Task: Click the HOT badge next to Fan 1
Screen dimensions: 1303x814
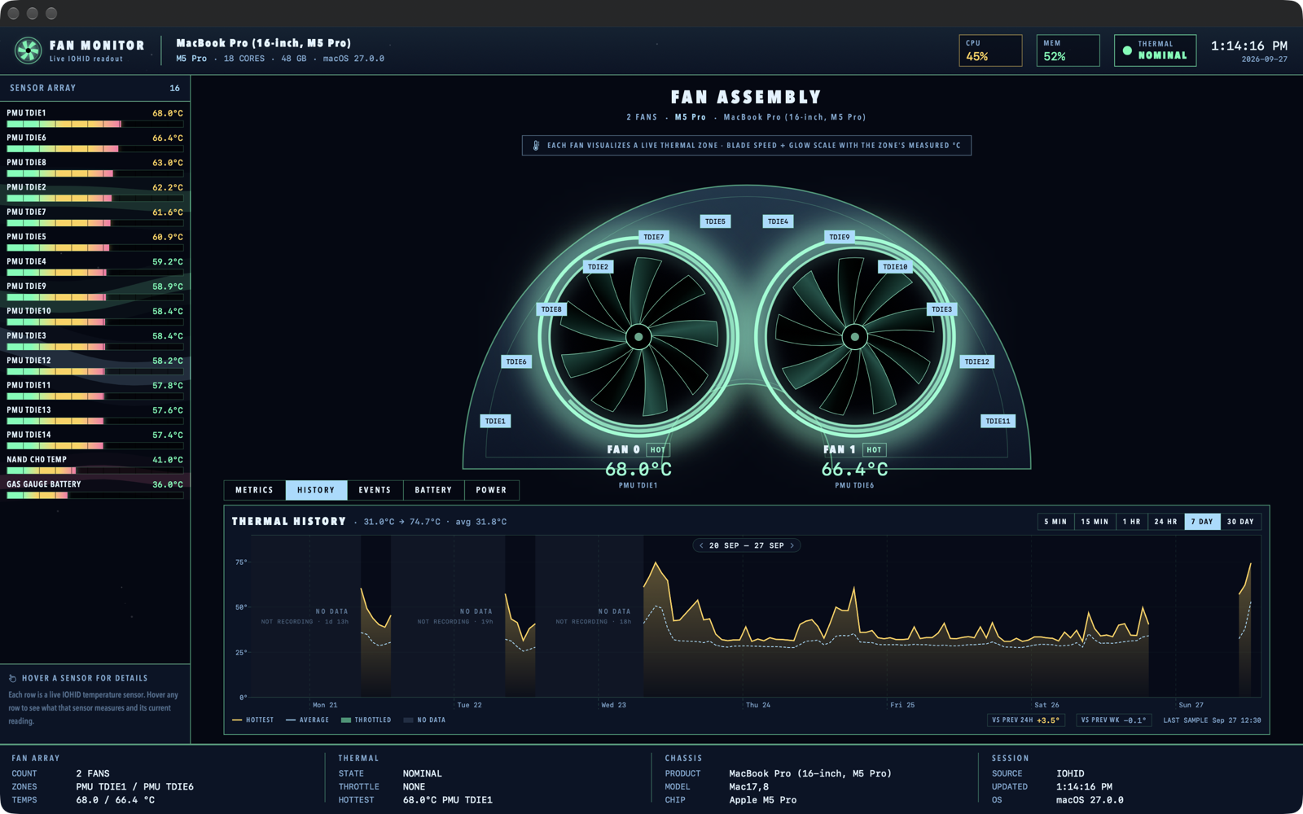Action: click(874, 449)
